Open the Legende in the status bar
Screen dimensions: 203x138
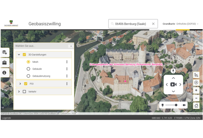(x=6, y=118)
